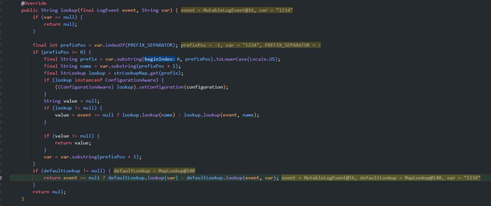Click the gutter line number of highlighted line
The width and height of the screenshot is (491, 206).
point(1,178)
